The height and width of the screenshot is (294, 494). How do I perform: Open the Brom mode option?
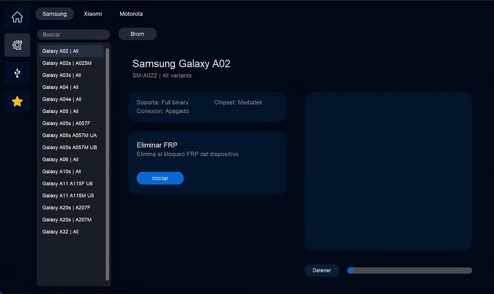[137, 34]
